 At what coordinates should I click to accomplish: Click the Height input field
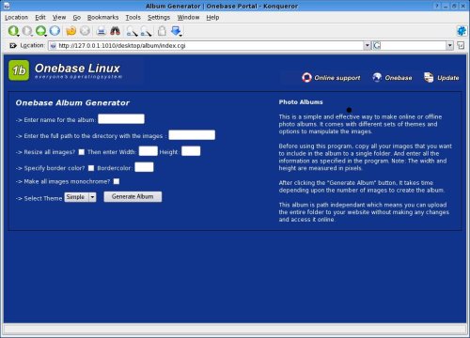[191, 151]
